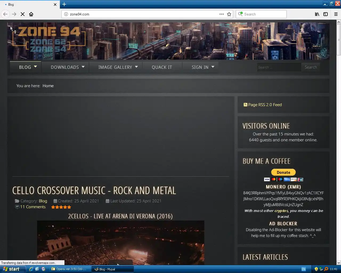The image size is (341, 273).
Task: Expand the Sign In dropdown arrow
Action: pos(213,67)
